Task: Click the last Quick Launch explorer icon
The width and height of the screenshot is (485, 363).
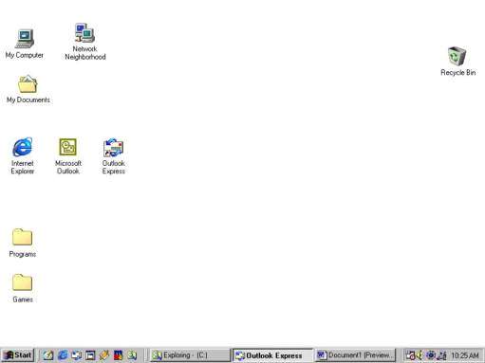Action: pyautogui.click(x=132, y=355)
